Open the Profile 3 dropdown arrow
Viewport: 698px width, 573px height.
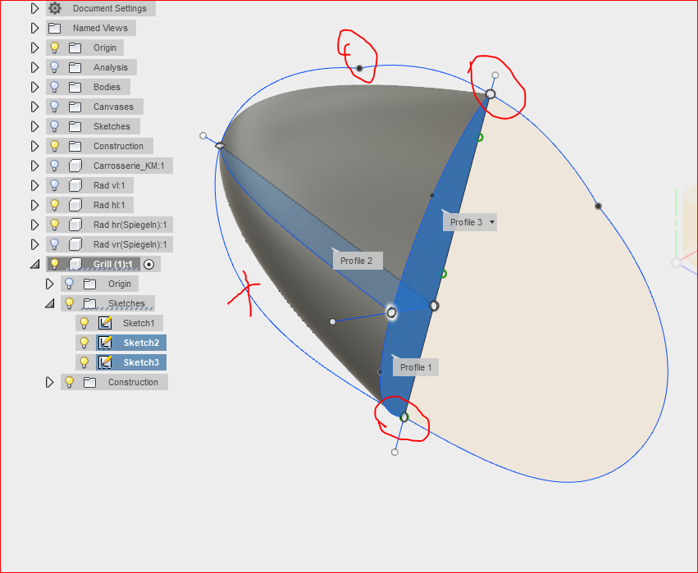pyautogui.click(x=490, y=221)
